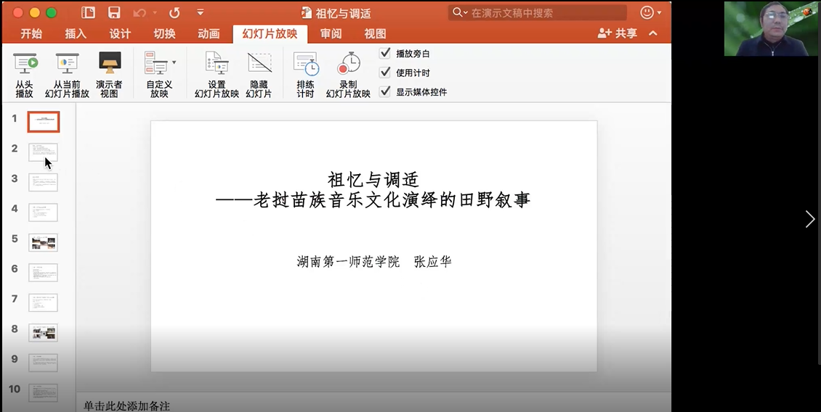Click the repeat/redo arrow icon
The height and width of the screenshot is (412, 821).
coord(174,12)
